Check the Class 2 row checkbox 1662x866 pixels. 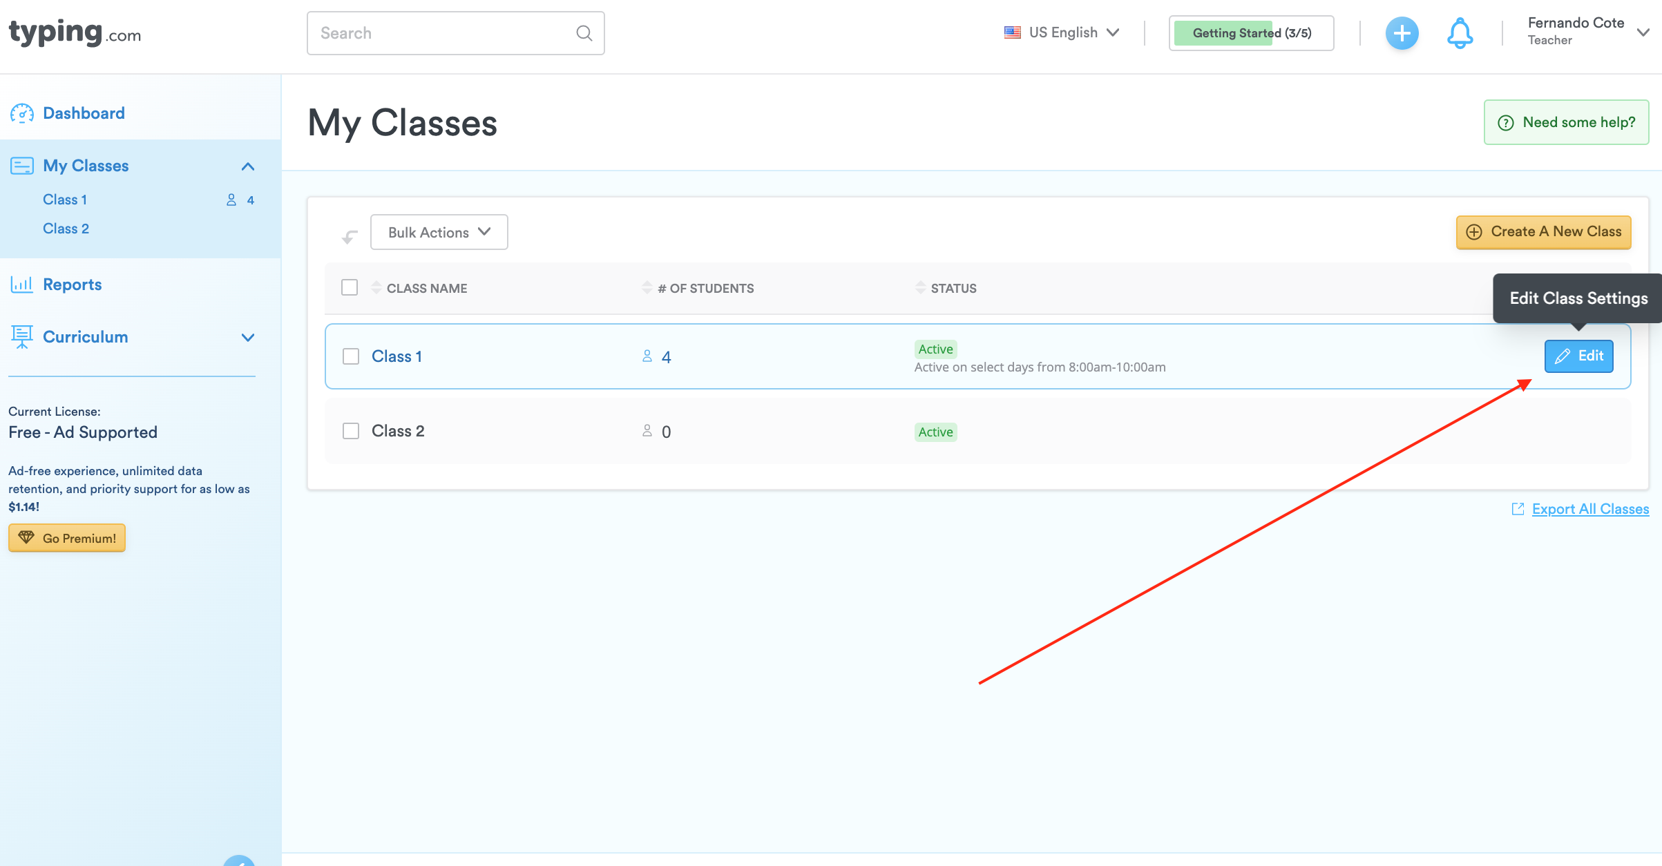(x=351, y=431)
